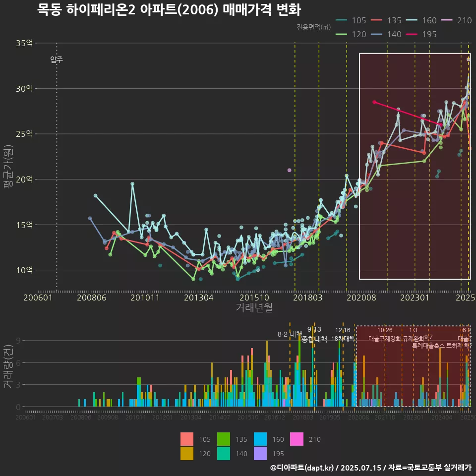476x476 pixels.
Task: Click the 9 label on volume chart y-axis
Action: pyautogui.click(x=18, y=341)
